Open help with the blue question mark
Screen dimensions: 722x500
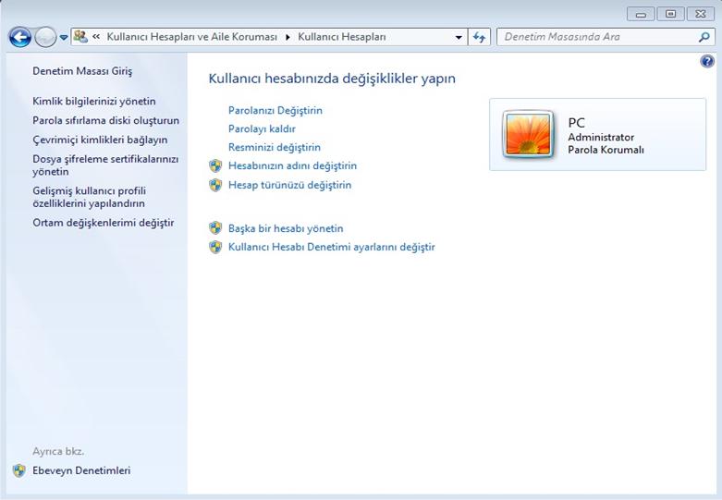(x=707, y=61)
